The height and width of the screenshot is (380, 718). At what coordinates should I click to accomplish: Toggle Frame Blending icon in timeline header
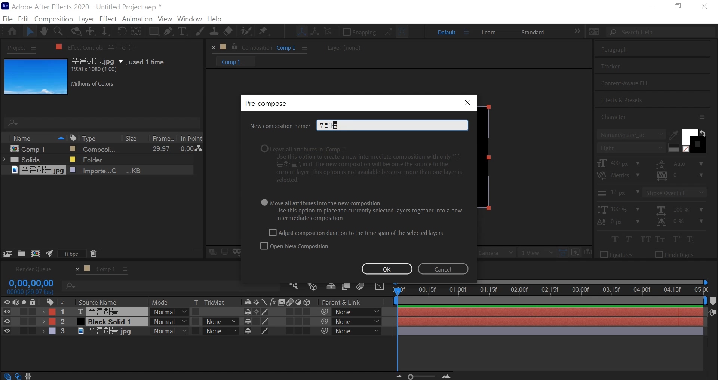(346, 286)
